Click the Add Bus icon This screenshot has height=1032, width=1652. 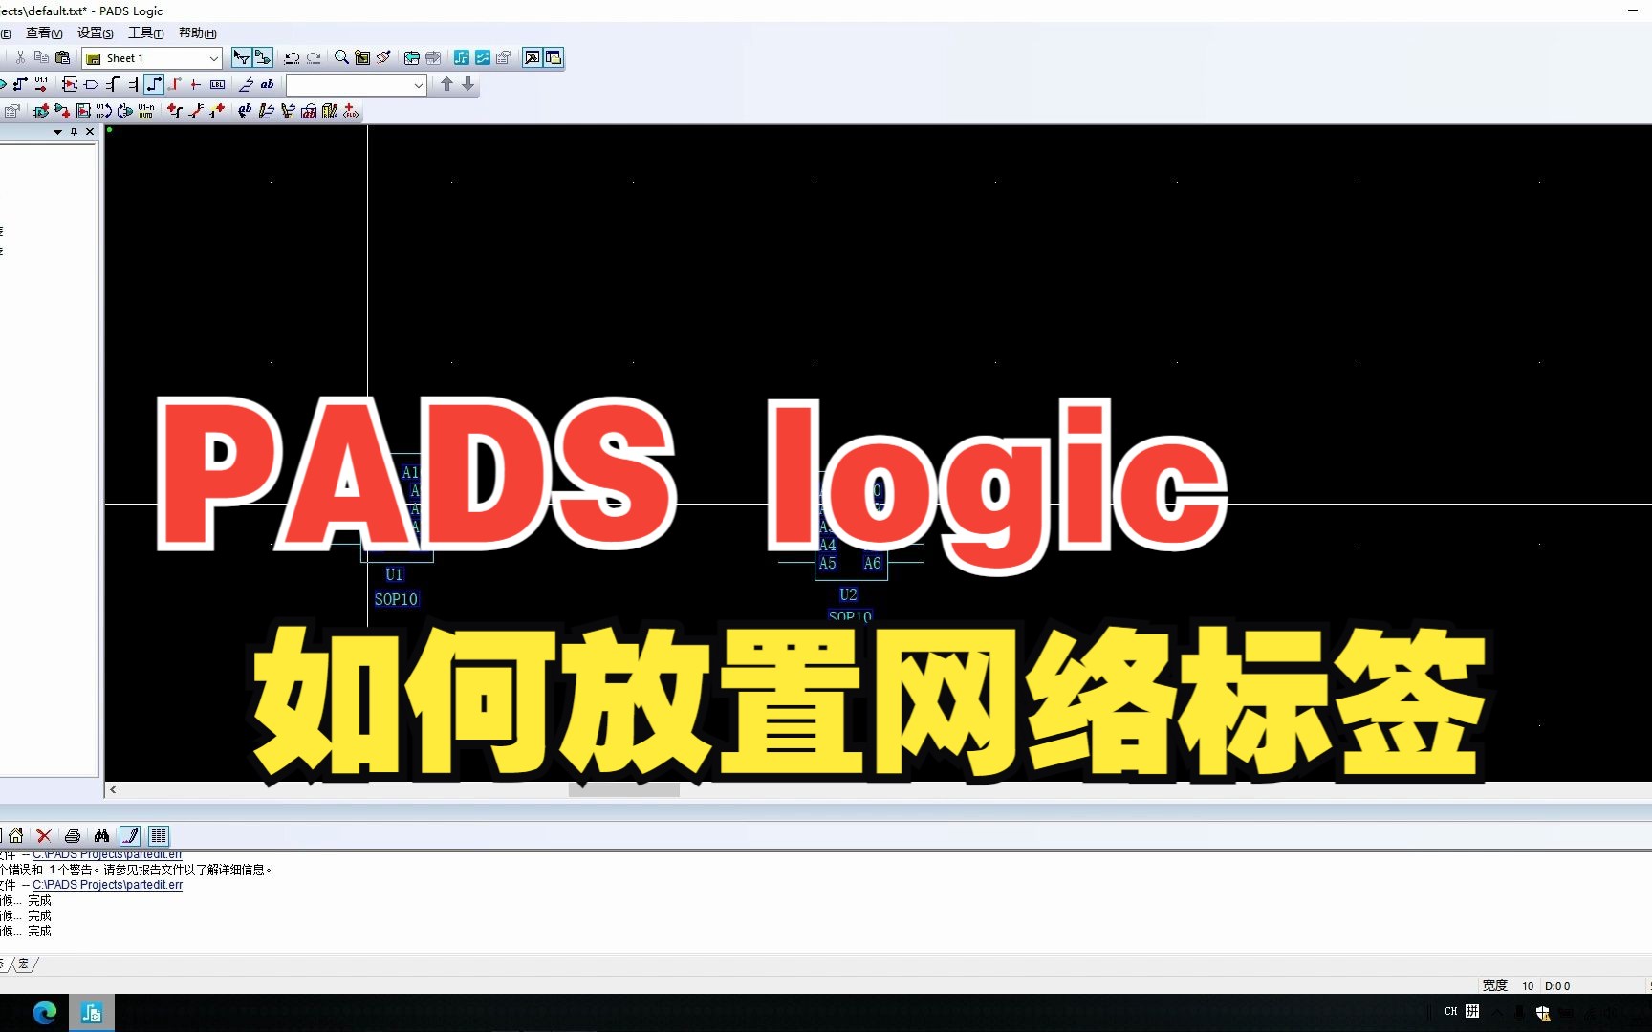(x=112, y=84)
